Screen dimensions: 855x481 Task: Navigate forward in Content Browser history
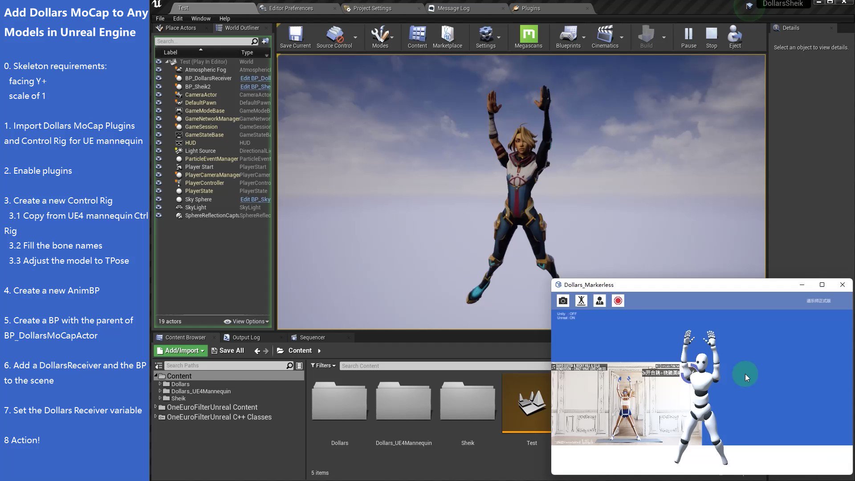266,351
